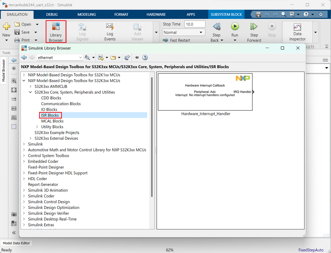Click the quick access Save icon in title ribbon
Image resolution: width=331 pixels, height=253 pixels.
[258, 14]
